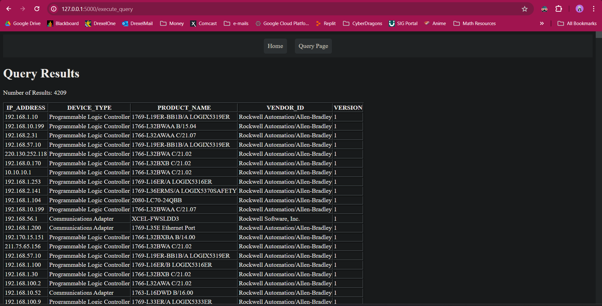Click IP cell 211.75.65.156

(26, 246)
